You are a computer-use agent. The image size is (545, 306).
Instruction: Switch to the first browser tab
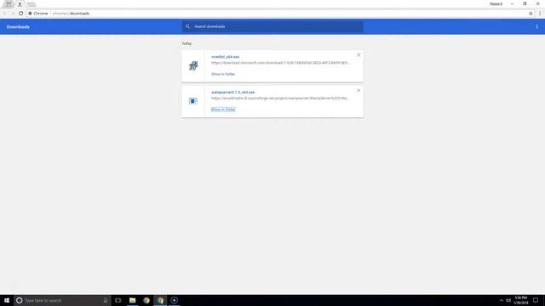click(x=9, y=4)
